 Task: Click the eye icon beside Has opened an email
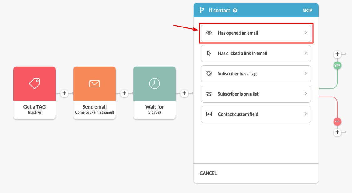pyautogui.click(x=209, y=33)
